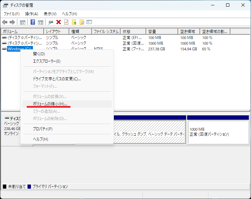
Task: Click the forward arrow toolbar icon
Action: click(x=12, y=22)
